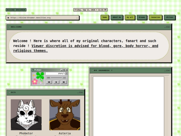The height and width of the screenshot is (136, 181).
Task: Click the CD player elapsed time 0:00
Action: [48, 78]
